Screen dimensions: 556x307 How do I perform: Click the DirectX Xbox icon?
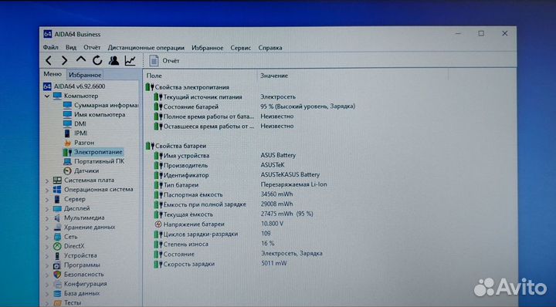[57, 246]
